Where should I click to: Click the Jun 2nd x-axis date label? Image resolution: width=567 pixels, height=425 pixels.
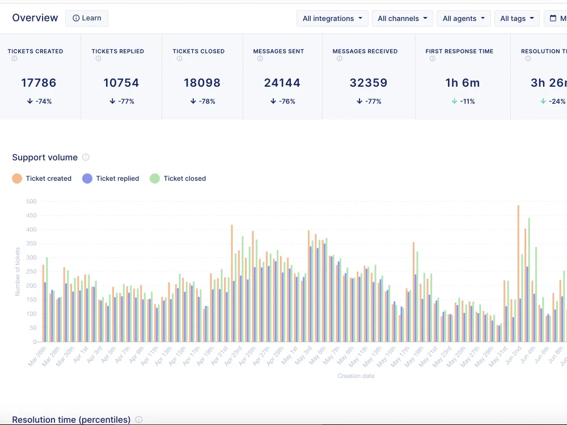[514, 356]
